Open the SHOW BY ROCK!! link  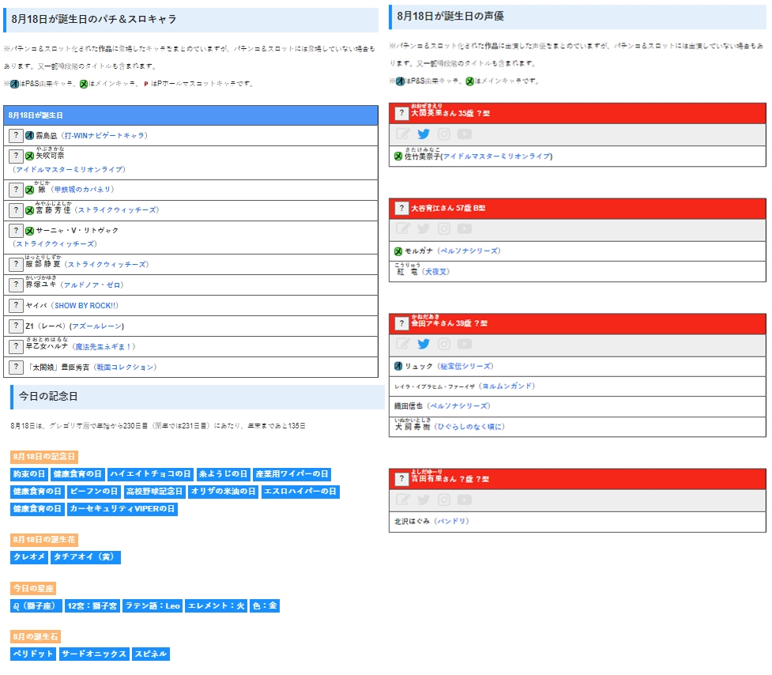pos(85,306)
